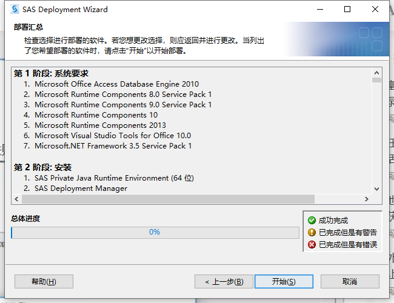This screenshot has width=394, height=303.
Task: Click the '第 2 阶段: 安装' heading
Action: tap(42, 167)
